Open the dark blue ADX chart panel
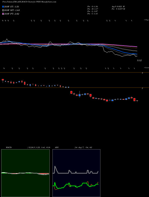The width and height of the screenshot is (149, 197). (76, 173)
